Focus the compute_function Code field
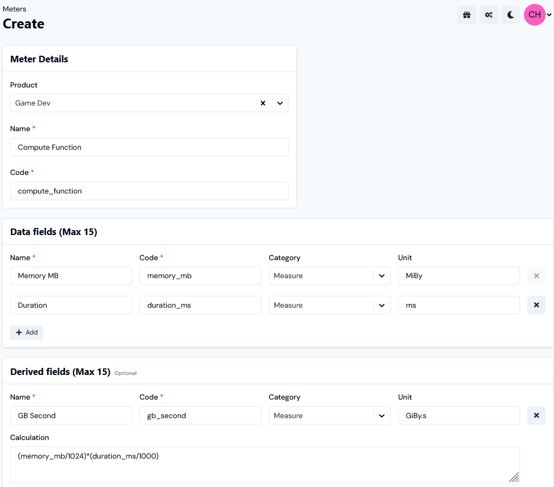This screenshot has width=554, height=487. [x=149, y=191]
